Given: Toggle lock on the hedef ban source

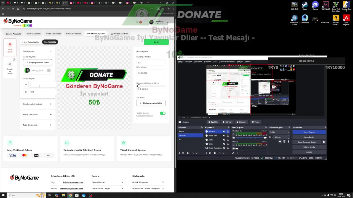Looking at the screenshot, I should tap(228, 136).
